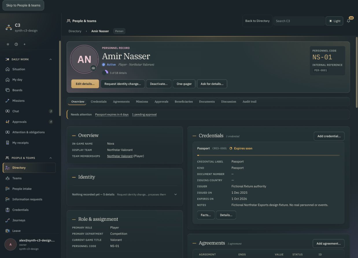Open the notifications bell icon
The image size is (358, 258).
[348, 21]
